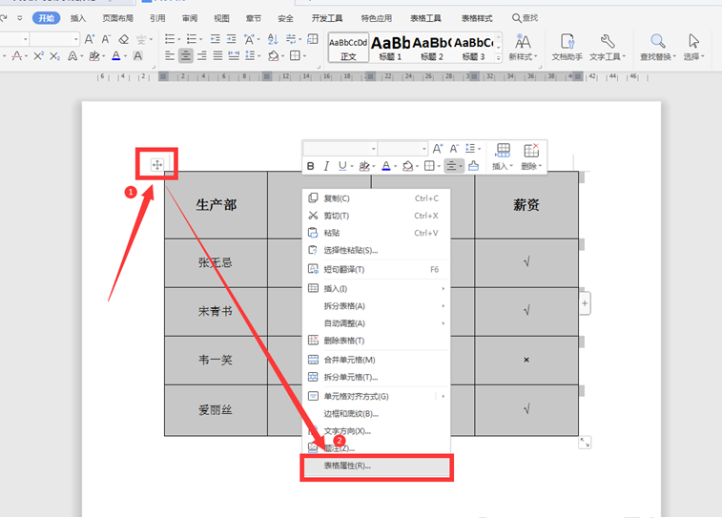This screenshot has height=518, width=722.
Task: Toggle italic in the mini toolbar
Action: click(326, 166)
